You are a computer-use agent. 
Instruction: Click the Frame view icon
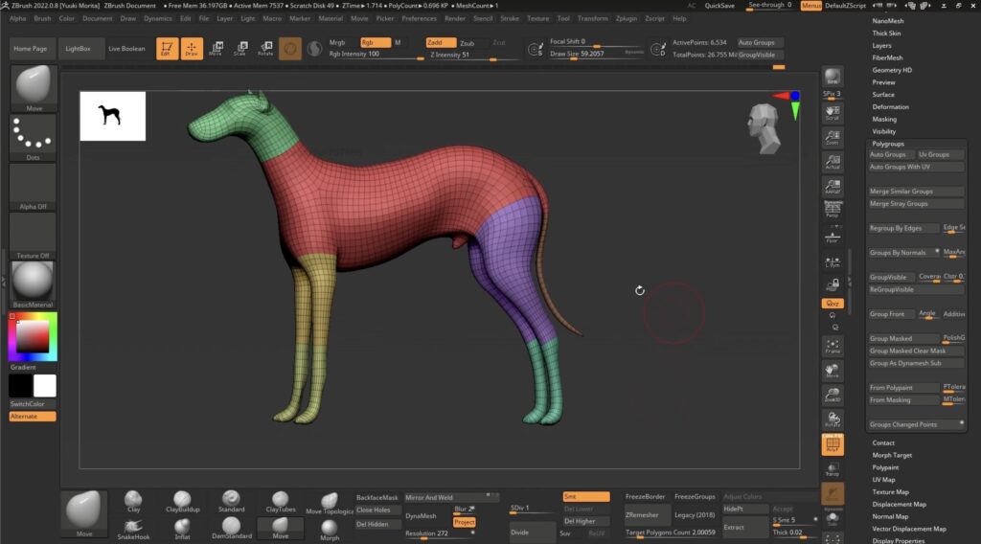tap(833, 346)
